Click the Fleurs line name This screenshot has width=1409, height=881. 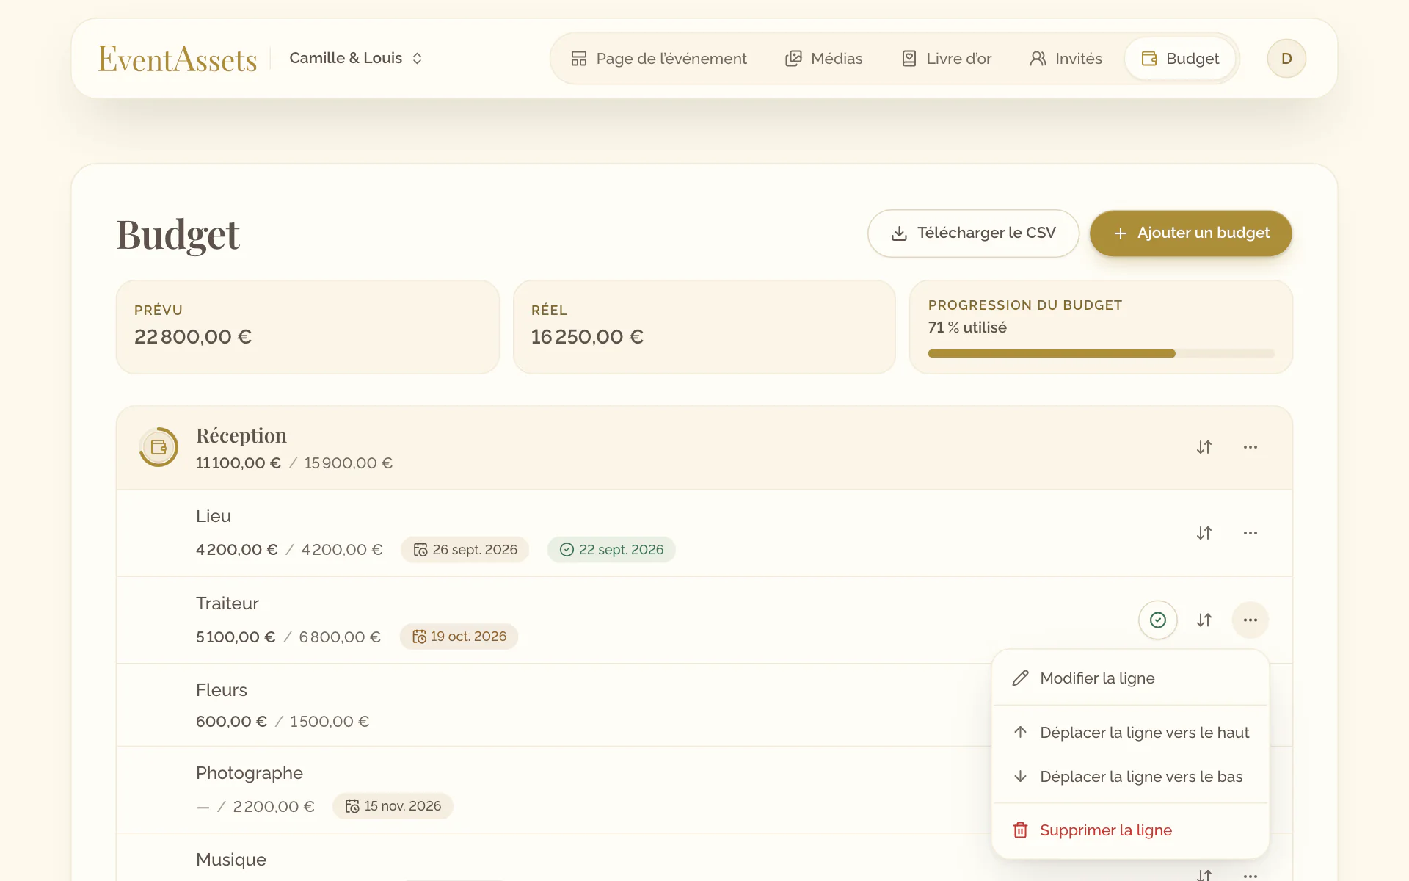pyautogui.click(x=222, y=690)
